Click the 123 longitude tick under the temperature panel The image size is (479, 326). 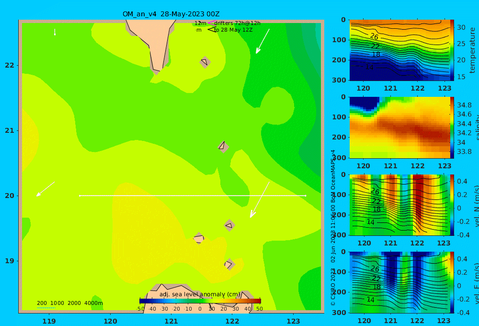[445, 88]
